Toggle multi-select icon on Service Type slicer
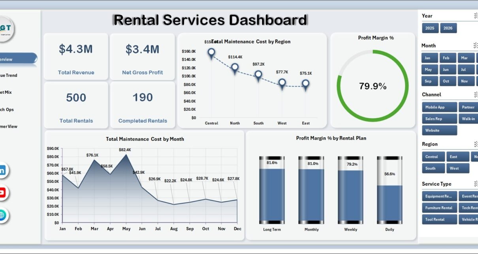 coord(476,184)
